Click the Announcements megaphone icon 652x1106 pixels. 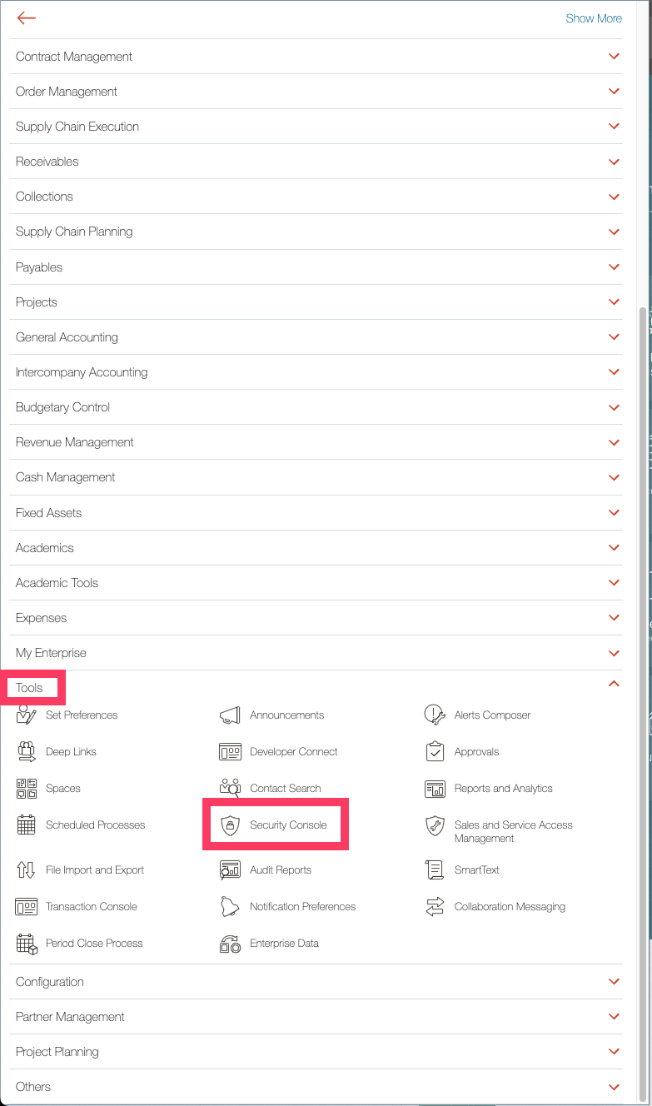click(230, 715)
